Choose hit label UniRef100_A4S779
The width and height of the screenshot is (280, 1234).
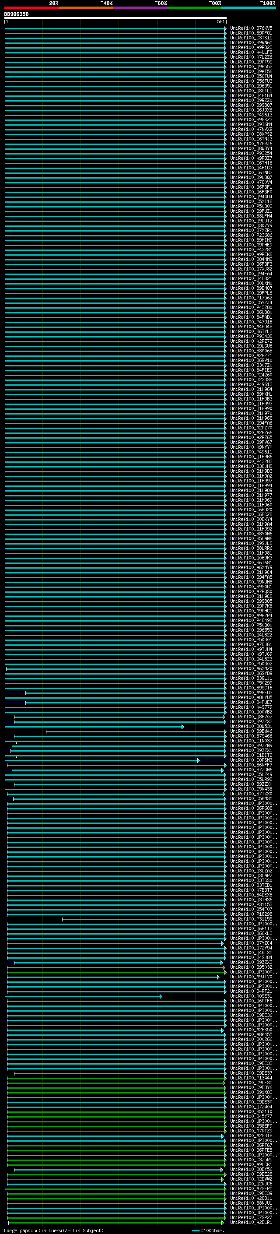[251, 707]
